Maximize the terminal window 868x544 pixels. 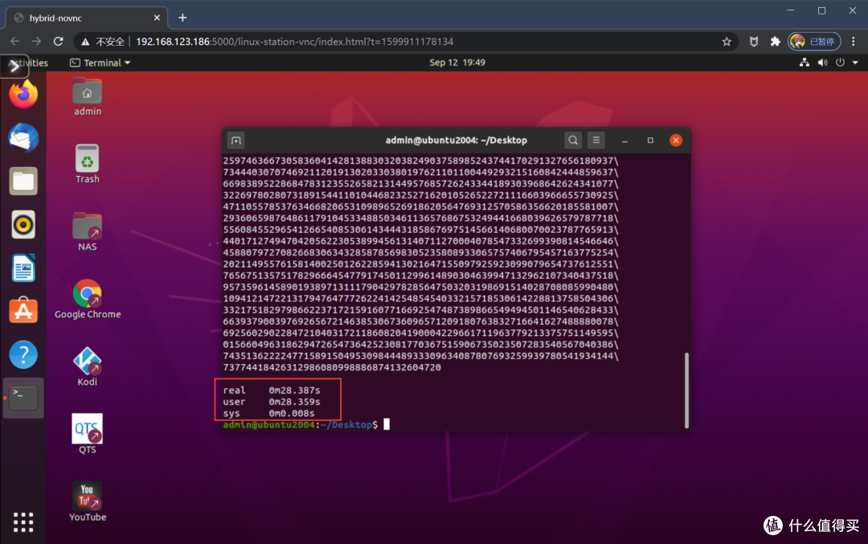tap(650, 141)
